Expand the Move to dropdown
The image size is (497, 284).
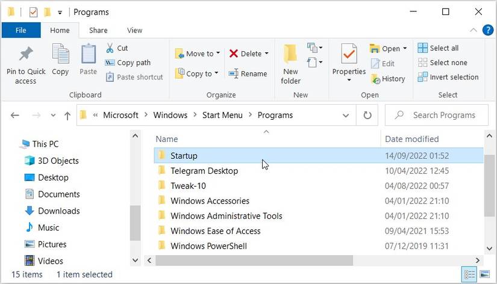point(217,54)
